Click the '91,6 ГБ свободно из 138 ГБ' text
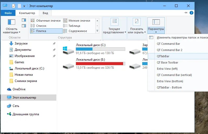Image resolution: width=208 pixels, height=134 pixels. pyautogui.click(x=95, y=53)
